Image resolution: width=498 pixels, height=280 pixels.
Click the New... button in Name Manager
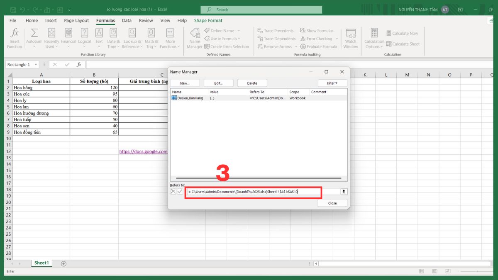(185, 83)
